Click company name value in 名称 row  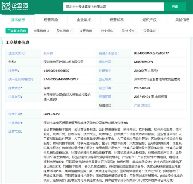63,62
